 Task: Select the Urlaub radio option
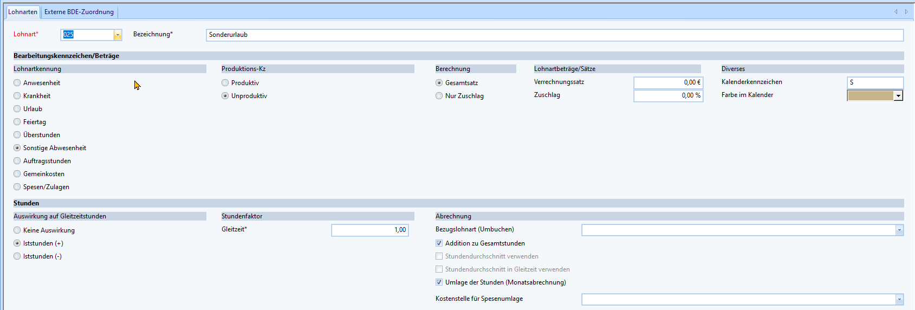tap(17, 109)
